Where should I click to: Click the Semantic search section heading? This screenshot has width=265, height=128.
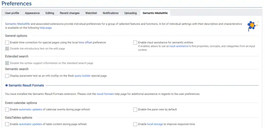coord(17,69)
